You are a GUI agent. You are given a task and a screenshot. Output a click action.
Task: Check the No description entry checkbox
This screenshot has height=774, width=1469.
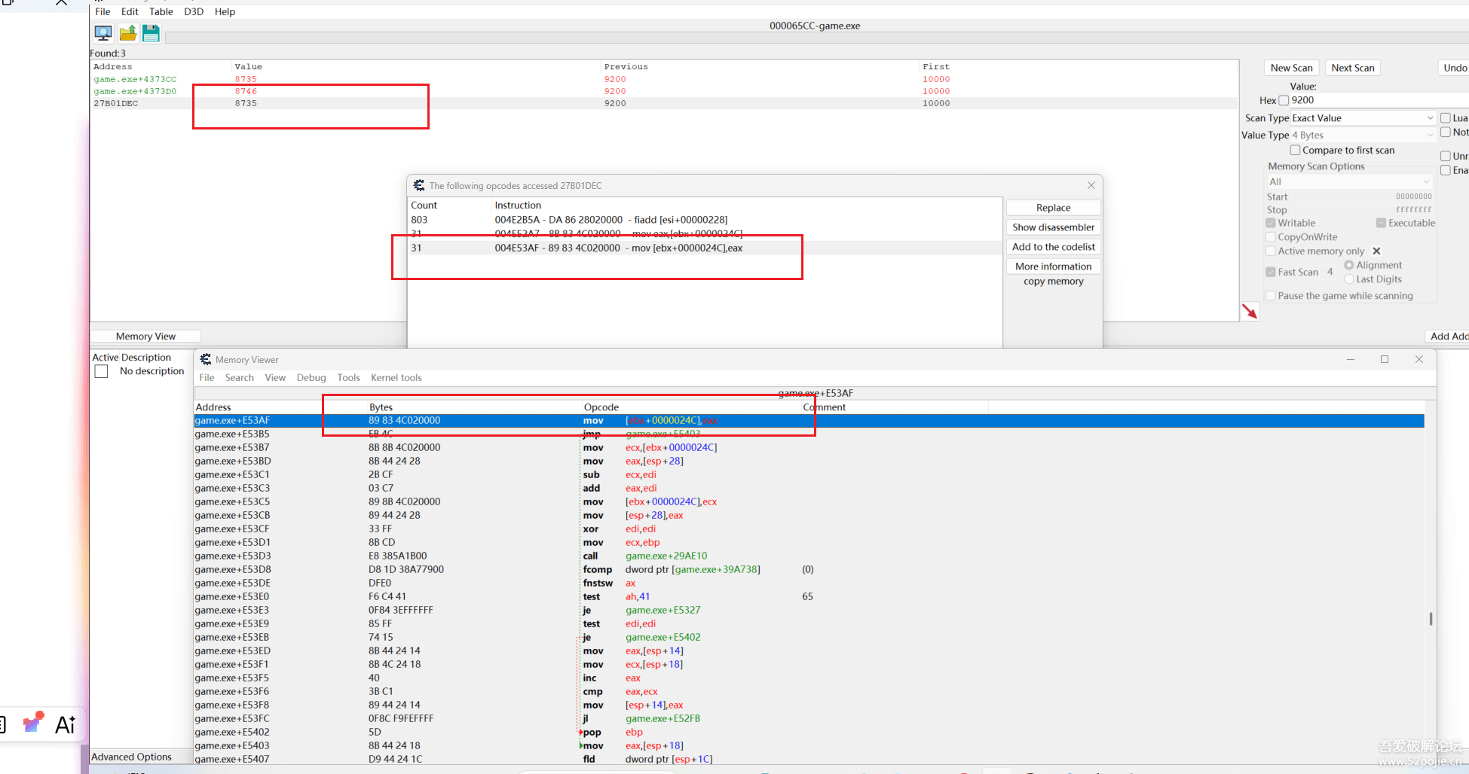[x=102, y=371]
